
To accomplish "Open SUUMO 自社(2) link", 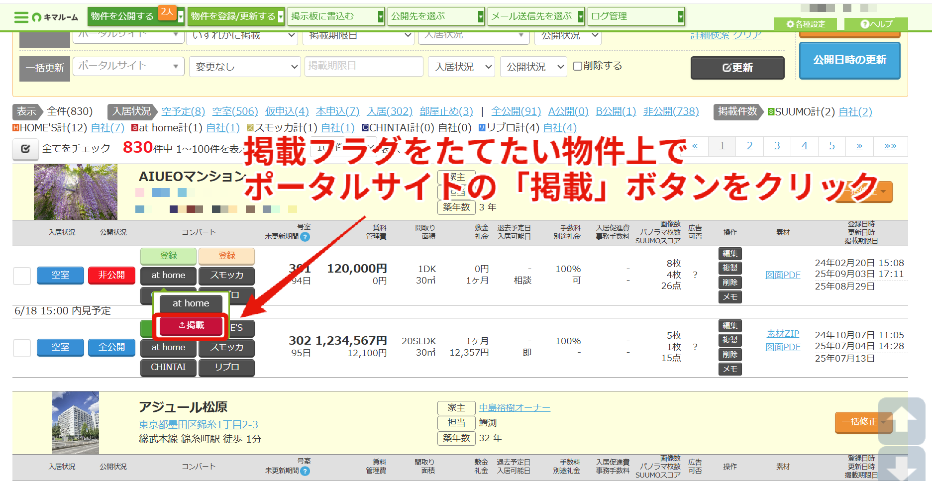I will pyautogui.click(x=855, y=112).
